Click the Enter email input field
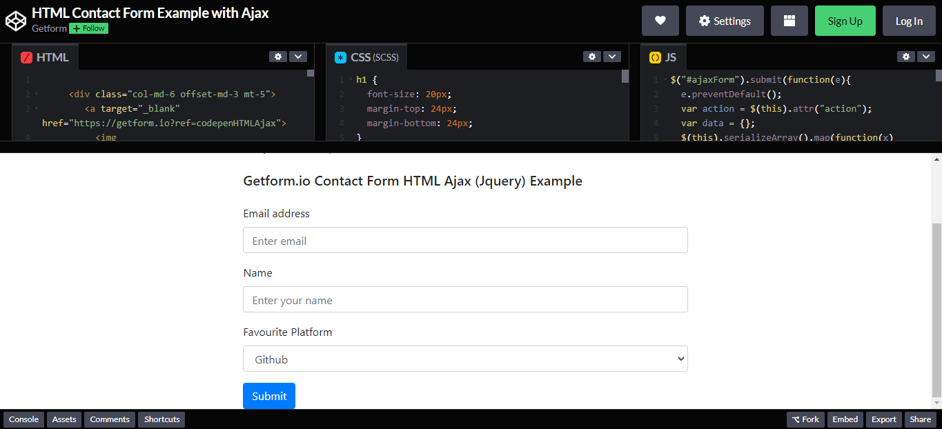Screen dimensions: 942x429 point(465,240)
